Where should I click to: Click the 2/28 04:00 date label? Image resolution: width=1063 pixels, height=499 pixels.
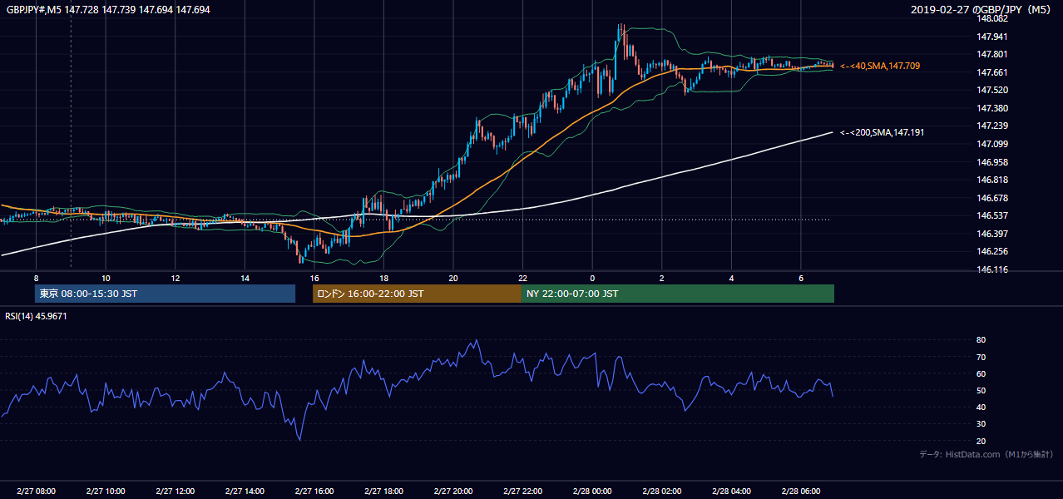point(731,492)
